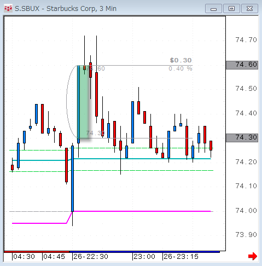Click the 74.10 price axis label
Image resolution: width=262 pixels, height=266 pixels.
pos(246,186)
